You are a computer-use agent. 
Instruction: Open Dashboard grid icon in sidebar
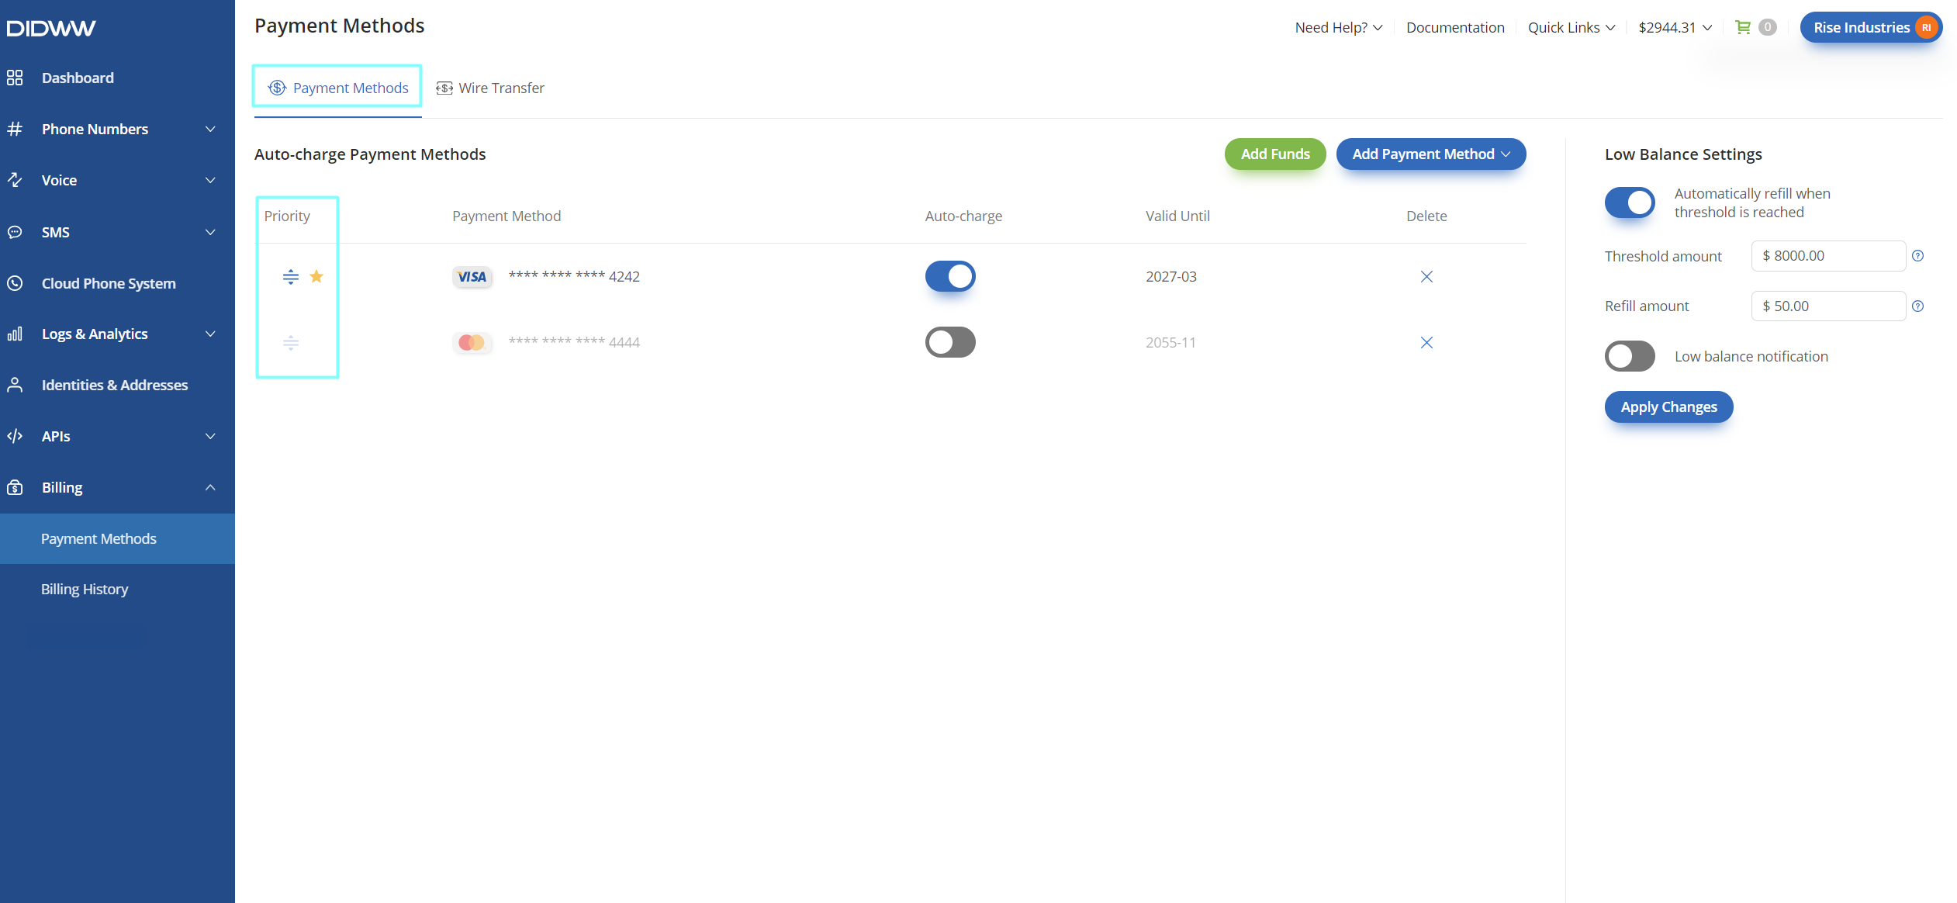15,78
